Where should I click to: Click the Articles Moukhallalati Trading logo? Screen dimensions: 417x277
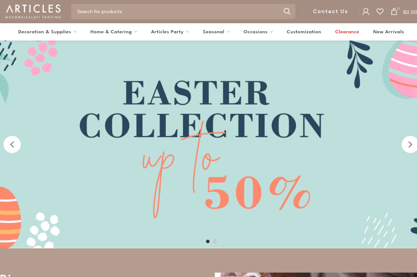[33, 11]
